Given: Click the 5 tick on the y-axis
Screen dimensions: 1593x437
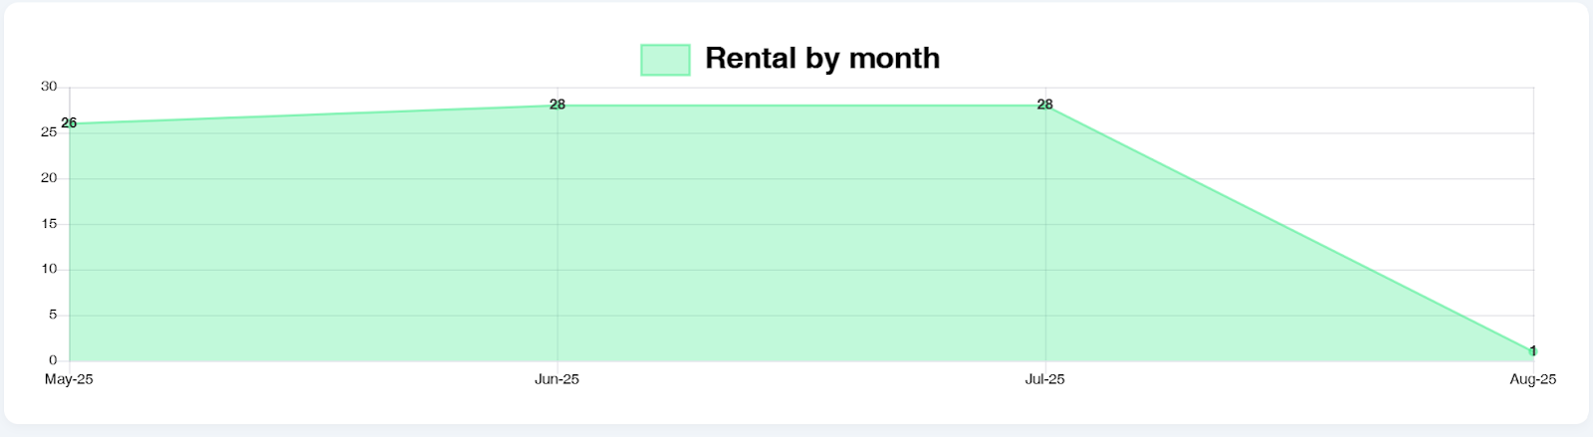Looking at the screenshot, I should (53, 315).
